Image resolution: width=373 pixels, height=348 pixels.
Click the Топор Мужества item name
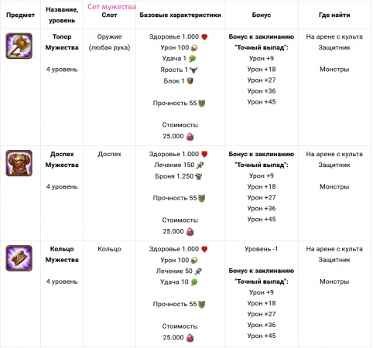62,42
